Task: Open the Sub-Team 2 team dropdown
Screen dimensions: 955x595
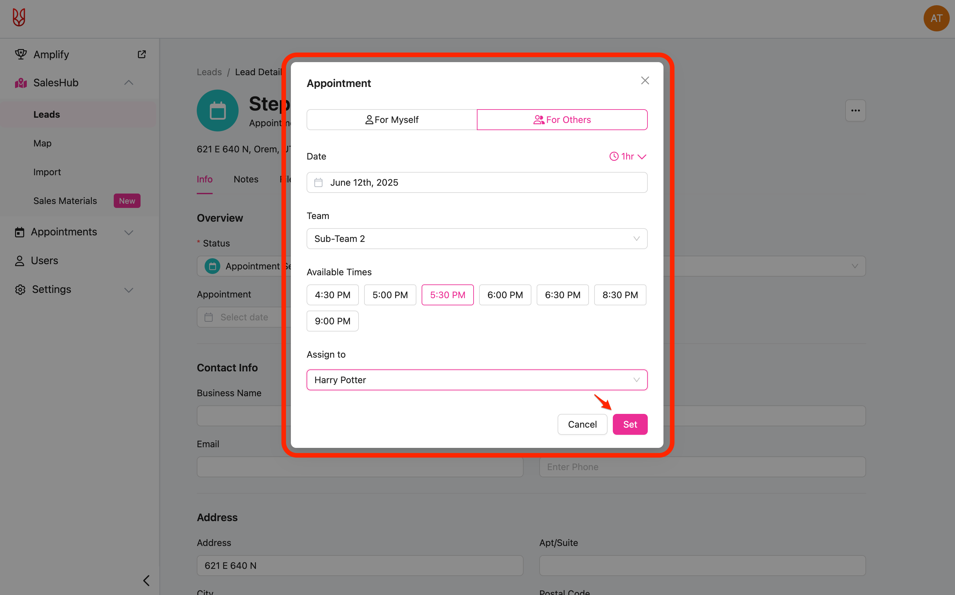Action: [476, 239]
